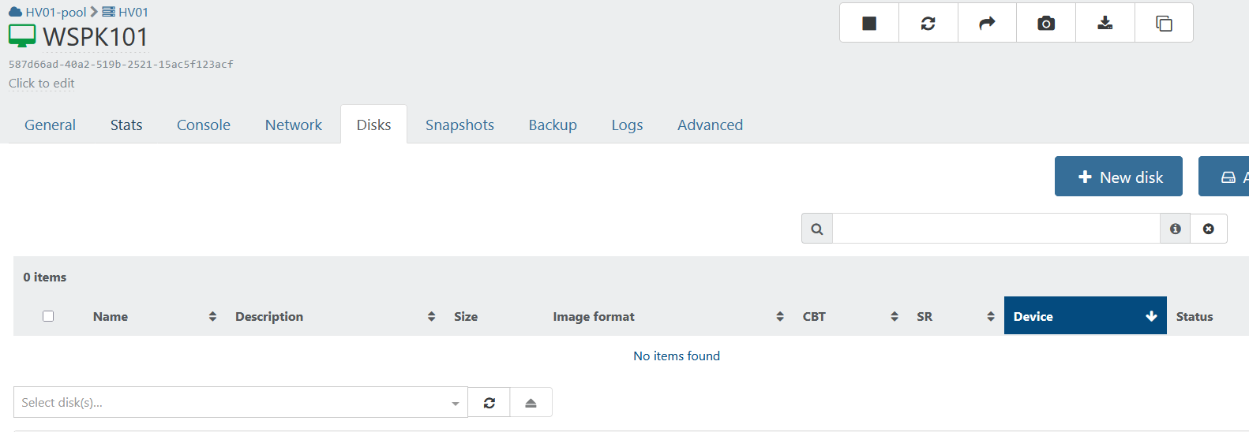Viewport: 1249px width, 432px height.
Task: Click the Copy VM icon
Action: coord(1164,23)
